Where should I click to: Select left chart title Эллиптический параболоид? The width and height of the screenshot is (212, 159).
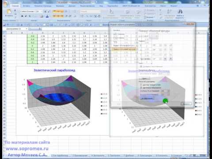54,70
